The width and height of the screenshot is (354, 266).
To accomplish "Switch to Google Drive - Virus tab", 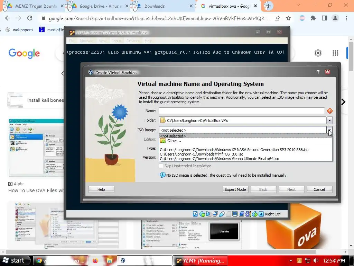I will [98, 6].
